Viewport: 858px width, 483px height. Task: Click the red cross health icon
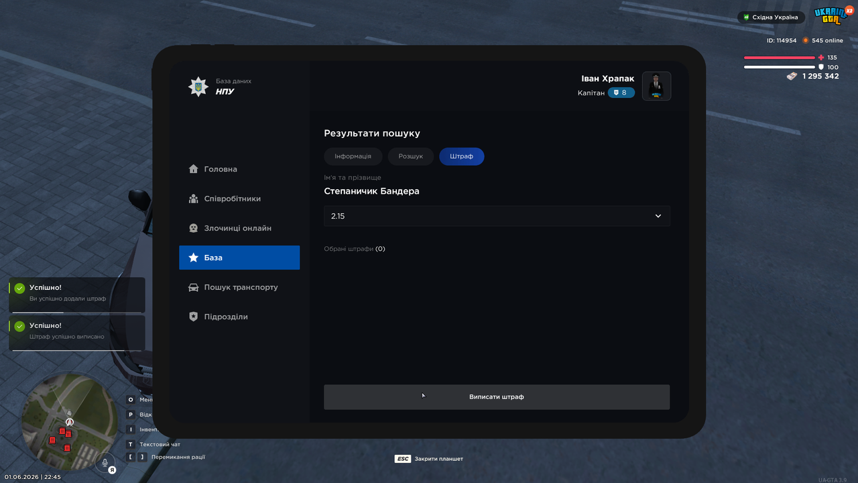[821, 58]
